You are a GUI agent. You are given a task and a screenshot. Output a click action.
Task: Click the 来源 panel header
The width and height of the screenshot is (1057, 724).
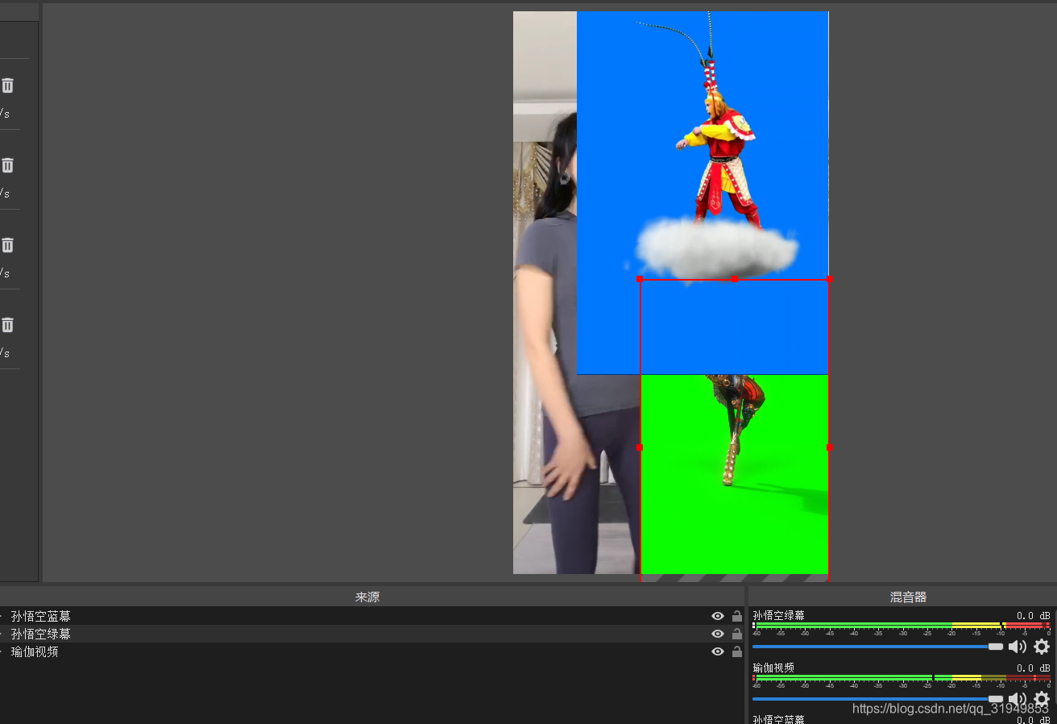(367, 597)
